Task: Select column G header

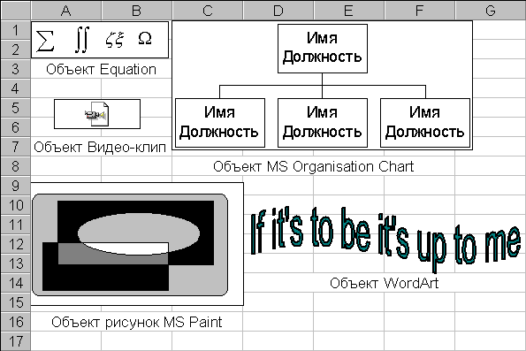Action: (x=491, y=11)
